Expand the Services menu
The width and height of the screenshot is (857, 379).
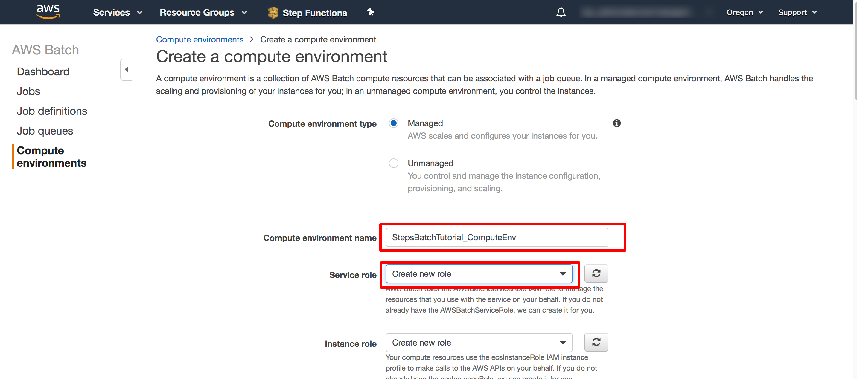118,12
